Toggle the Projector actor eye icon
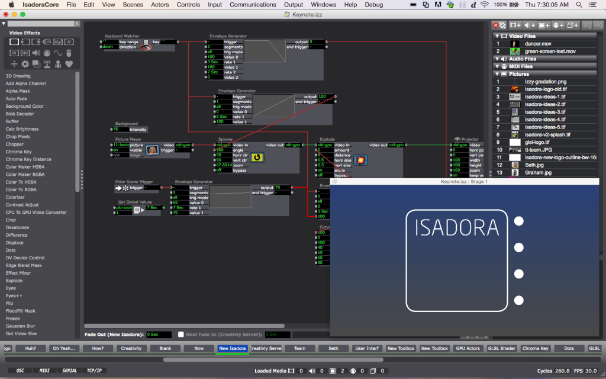The width and height of the screenshot is (606, 379). pos(457,139)
